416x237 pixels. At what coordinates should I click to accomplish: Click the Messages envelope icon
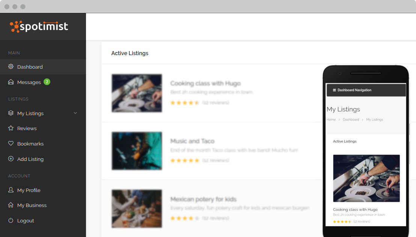pos(11,82)
